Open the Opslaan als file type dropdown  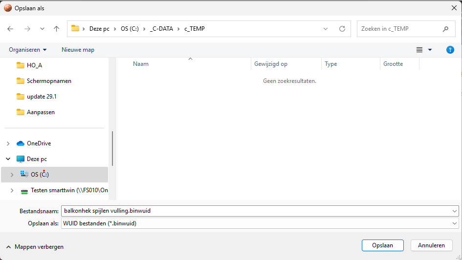pos(455,223)
